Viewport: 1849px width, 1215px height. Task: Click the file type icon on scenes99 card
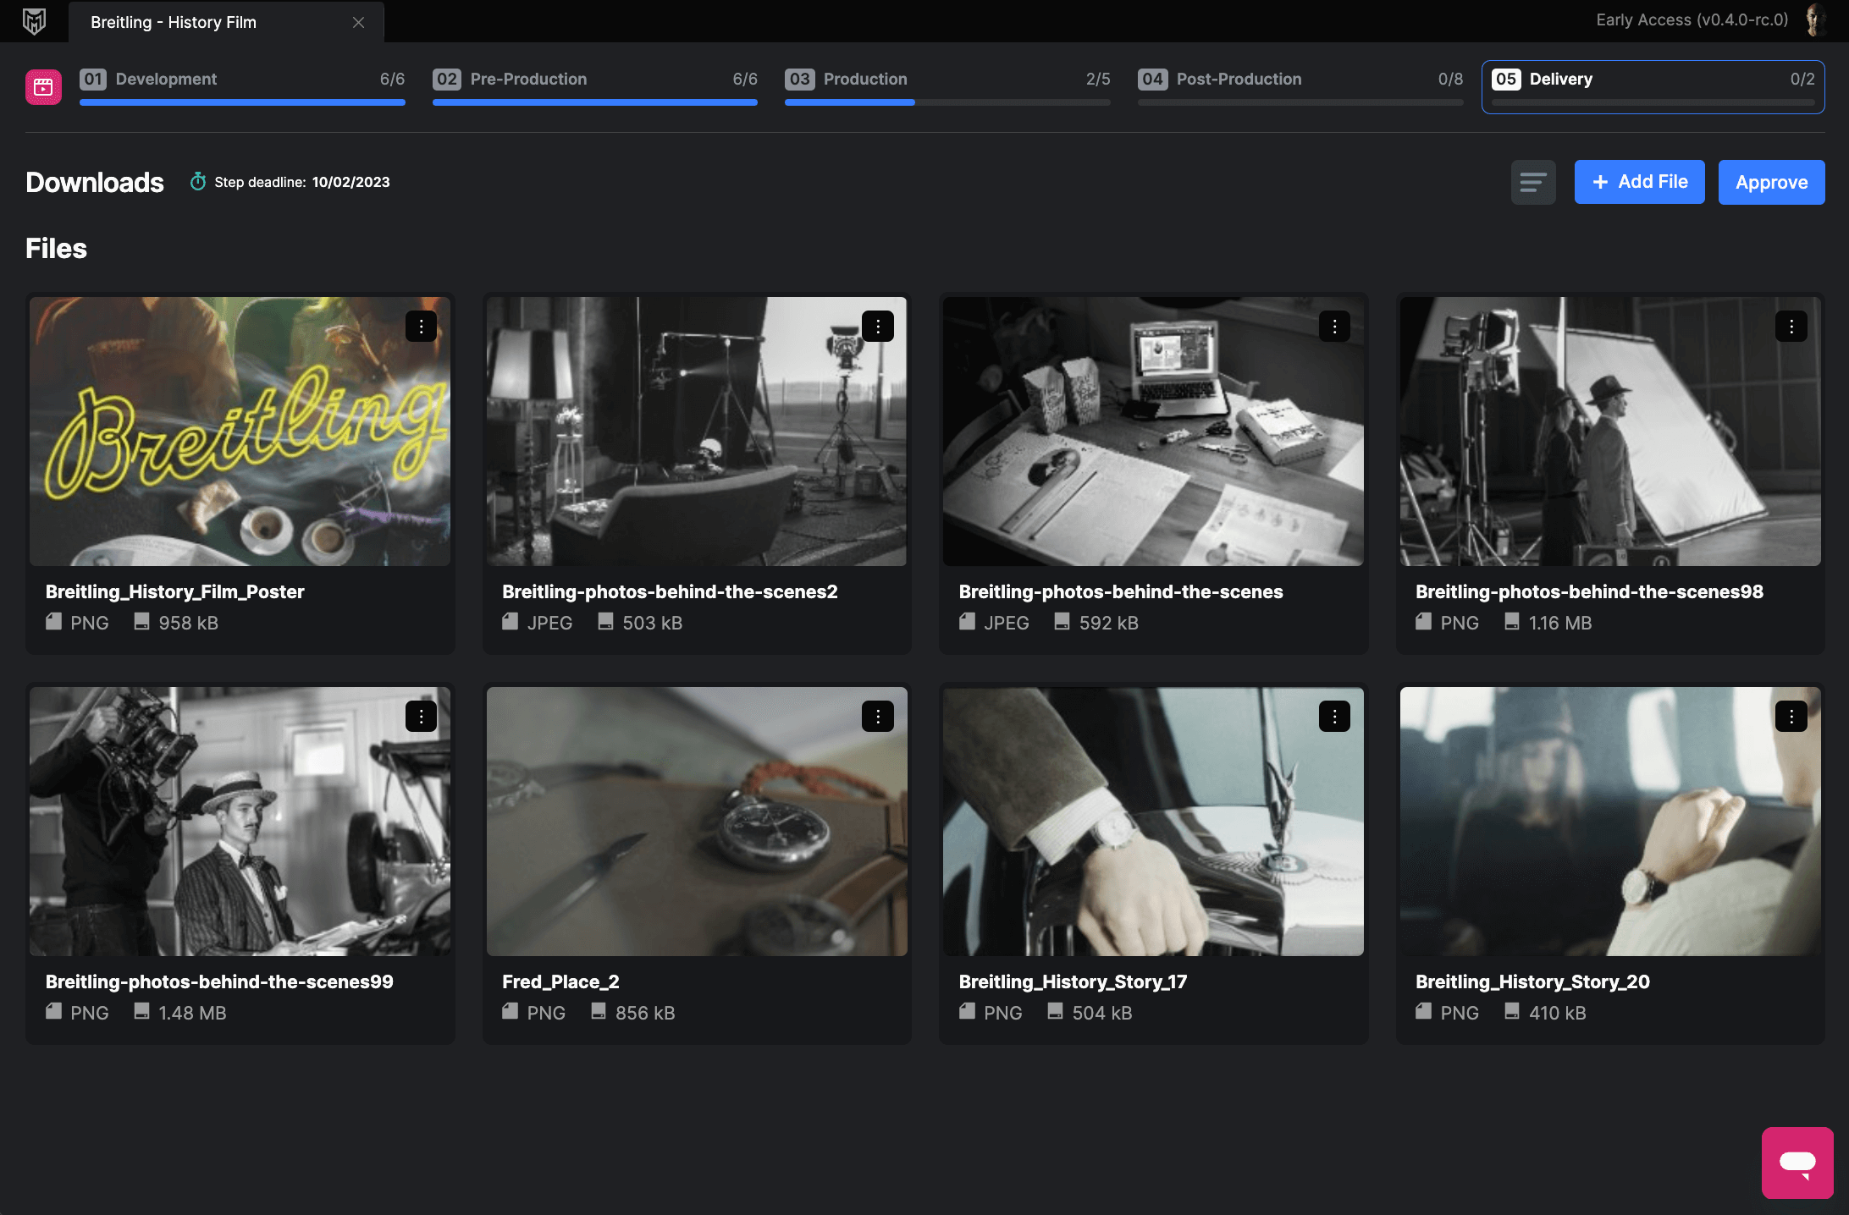(53, 1012)
